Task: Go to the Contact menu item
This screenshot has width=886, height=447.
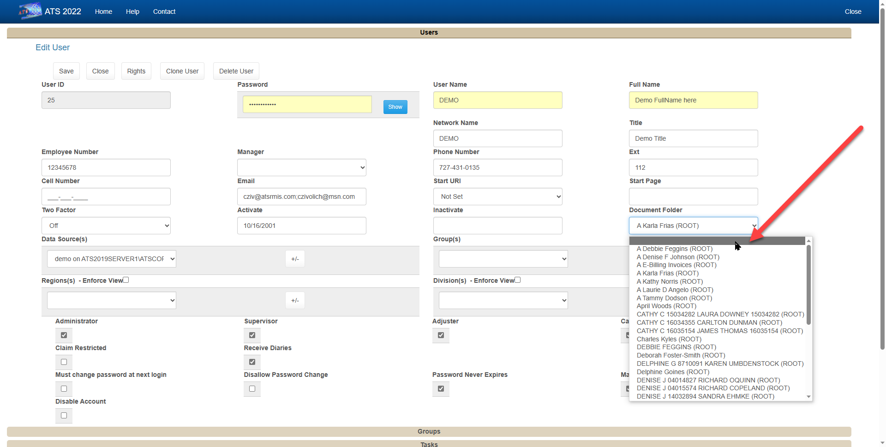Action: (164, 12)
